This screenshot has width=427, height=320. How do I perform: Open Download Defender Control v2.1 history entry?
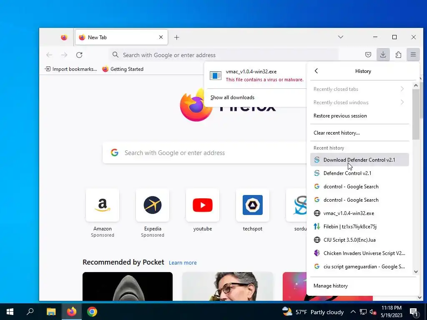(x=359, y=160)
